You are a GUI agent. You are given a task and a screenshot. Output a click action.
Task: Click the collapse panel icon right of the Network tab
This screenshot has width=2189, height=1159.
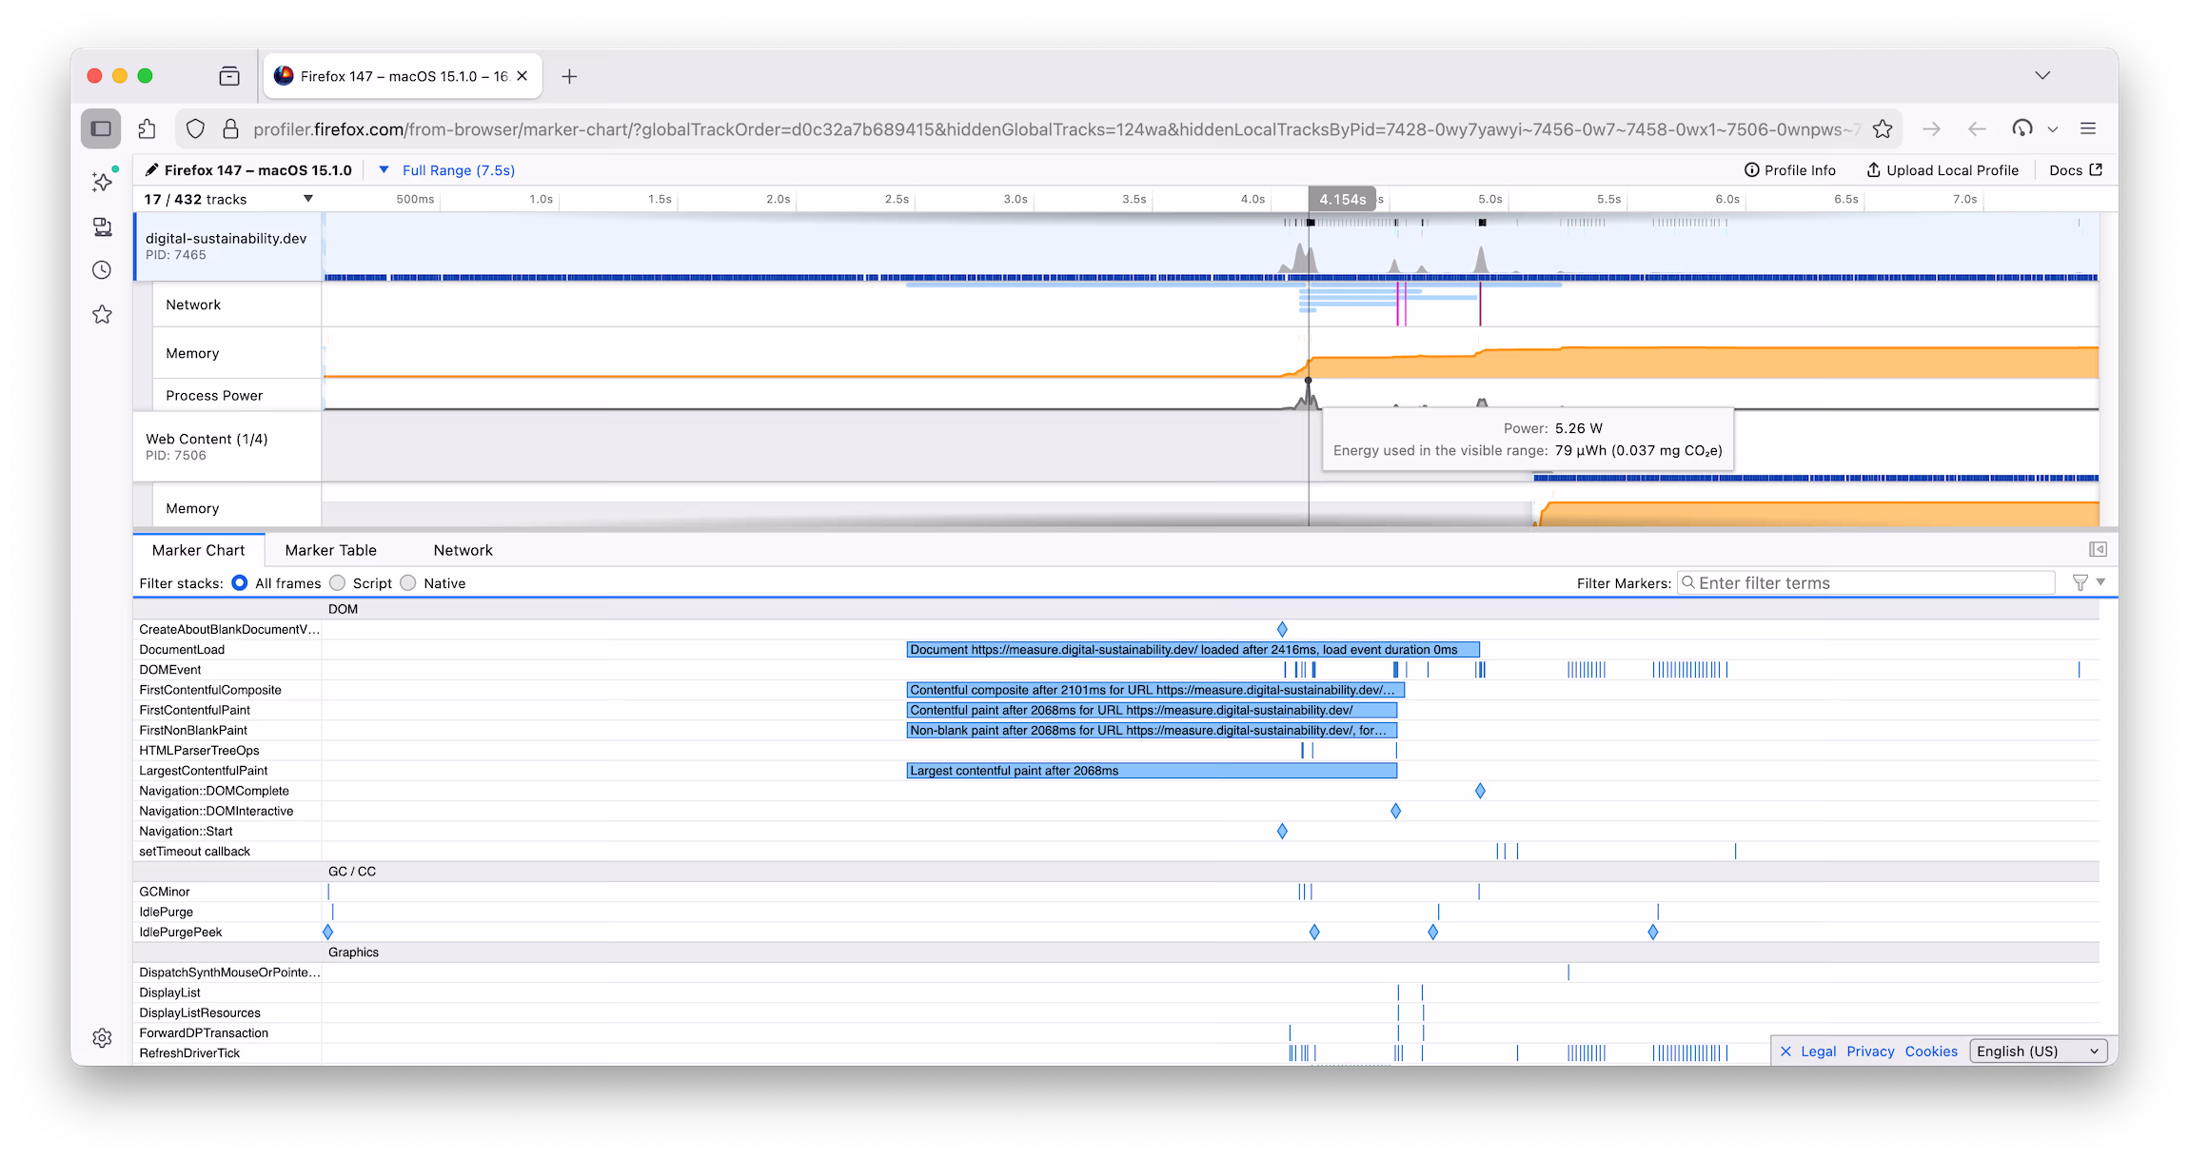tap(2098, 549)
